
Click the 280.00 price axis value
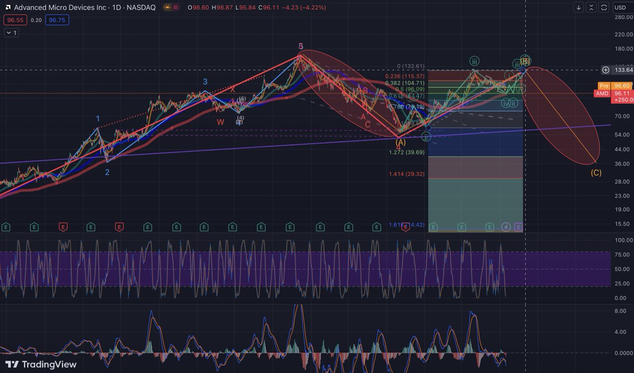[x=623, y=17]
